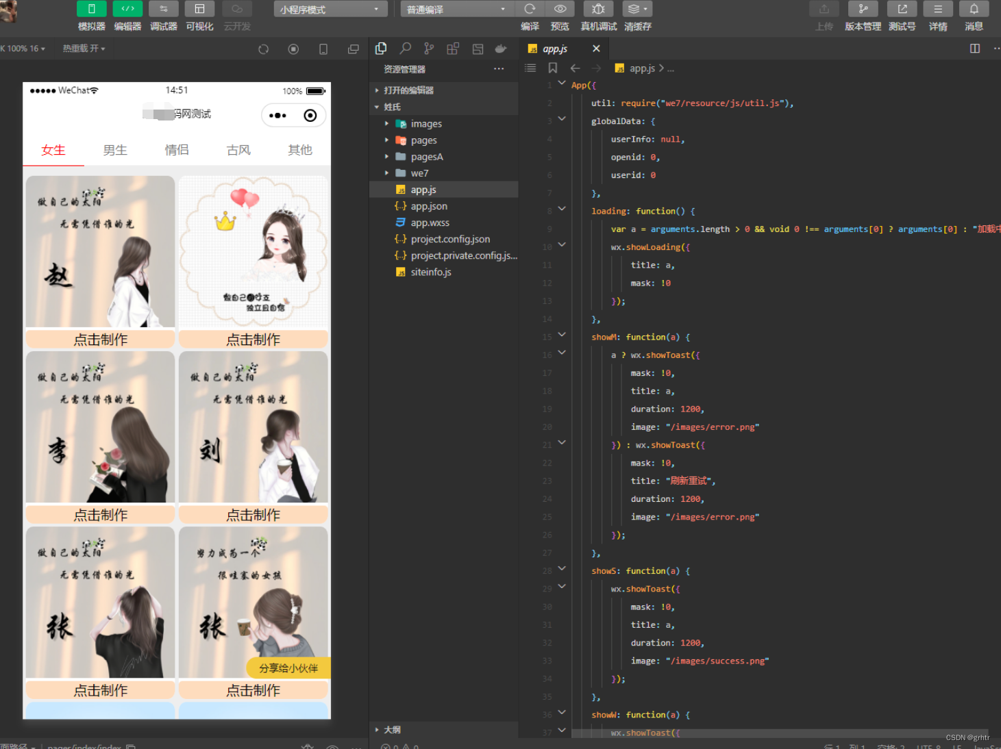The image size is (1001, 749).
Task: Open project details
Action: pyautogui.click(x=938, y=9)
